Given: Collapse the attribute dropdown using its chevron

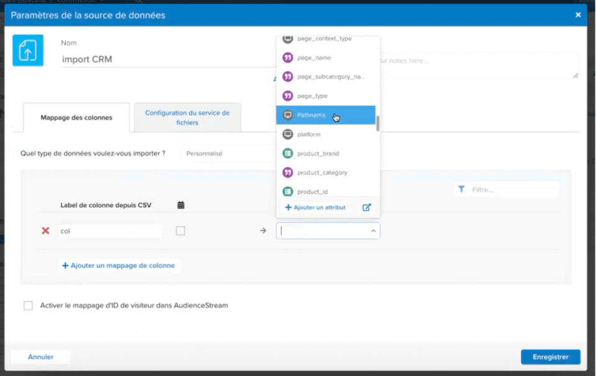Looking at the screenshot, I should coord(372,230).
